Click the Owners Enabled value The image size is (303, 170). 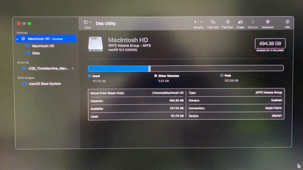click(277, 100)
